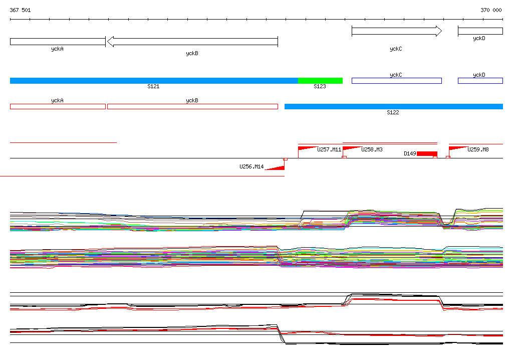Click the U257.M11 label text
This screenshot has height=358, width=513.
(x=329, y=149)
